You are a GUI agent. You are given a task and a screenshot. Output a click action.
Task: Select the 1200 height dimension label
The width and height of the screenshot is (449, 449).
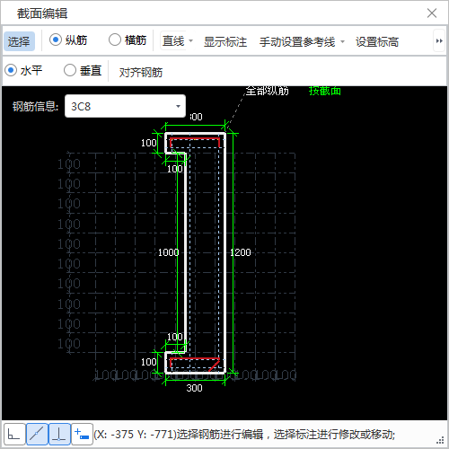(241, 252)
